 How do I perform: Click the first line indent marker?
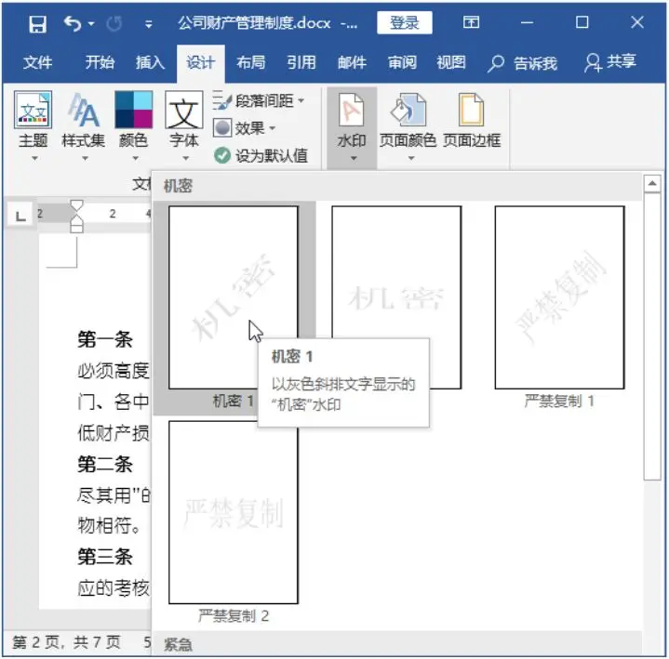tap(76, 205)
